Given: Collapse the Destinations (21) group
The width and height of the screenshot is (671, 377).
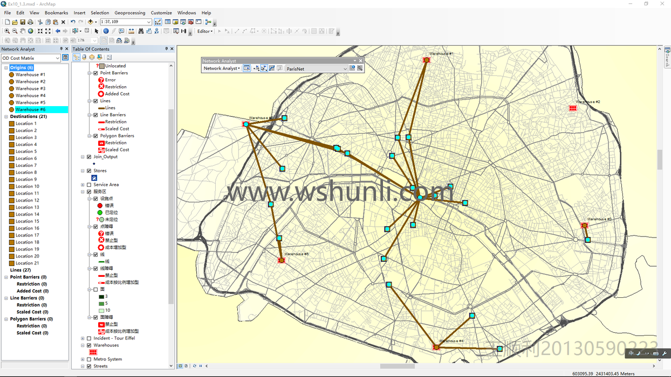Looking at the screenshot, I should [x=6, y=116].
